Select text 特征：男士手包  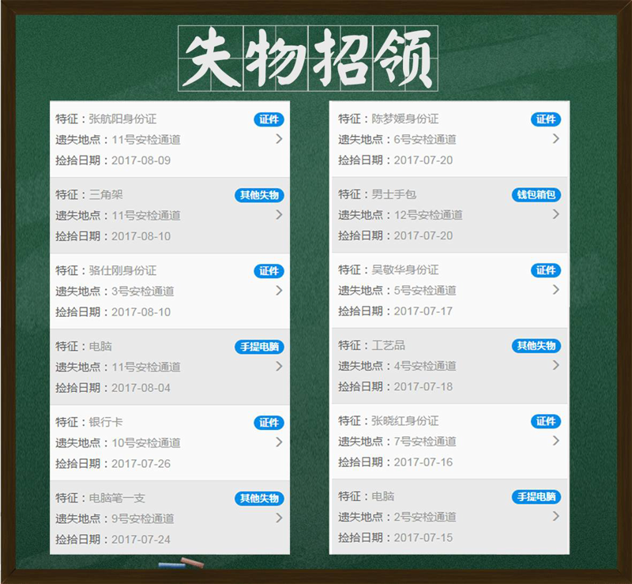pyautogui.click(x=378, y=194)
